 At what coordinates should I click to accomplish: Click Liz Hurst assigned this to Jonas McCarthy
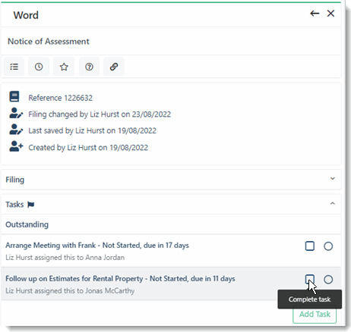click(70, 291)
